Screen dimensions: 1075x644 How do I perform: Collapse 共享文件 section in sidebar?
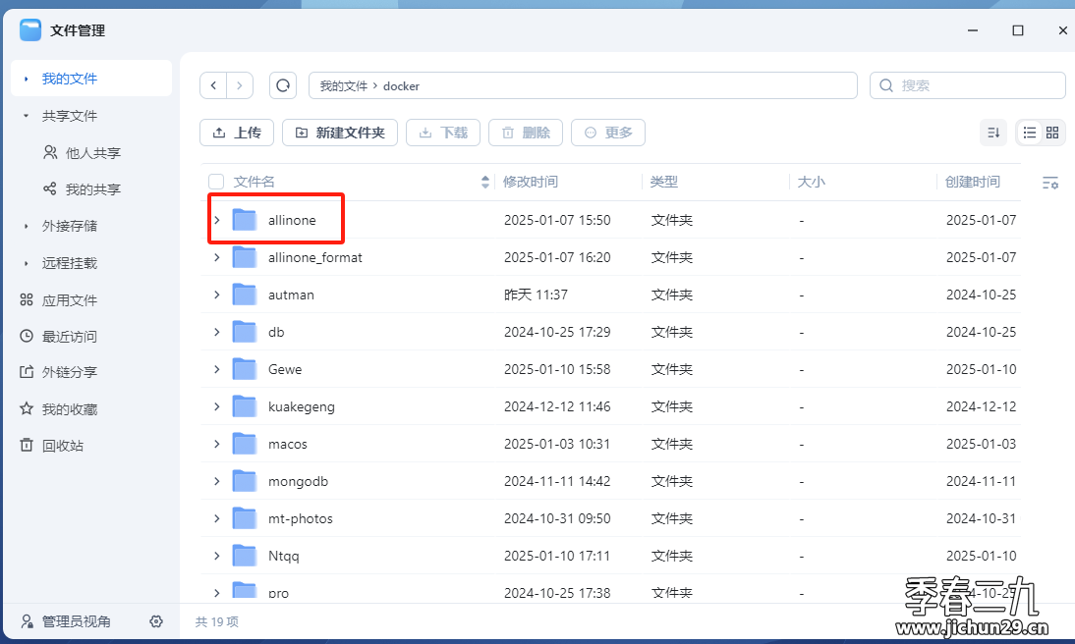point(27,116)
